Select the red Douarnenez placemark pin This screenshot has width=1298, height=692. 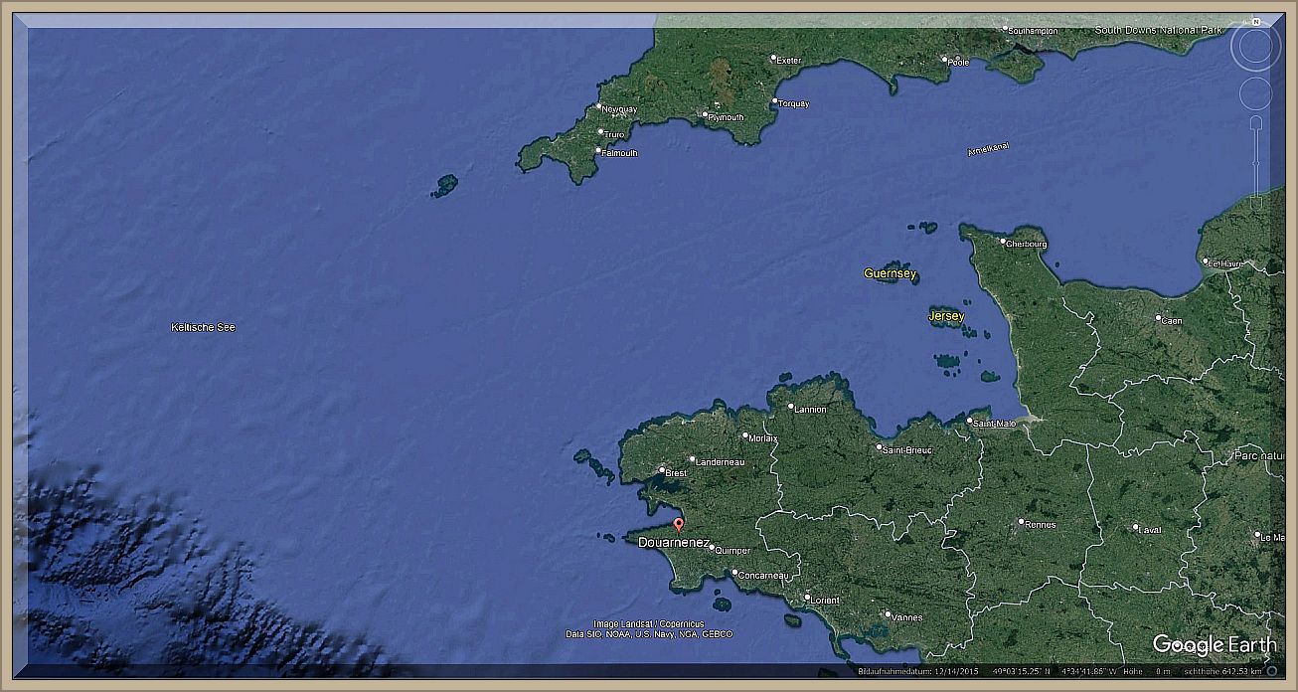(x=679, y=525)
